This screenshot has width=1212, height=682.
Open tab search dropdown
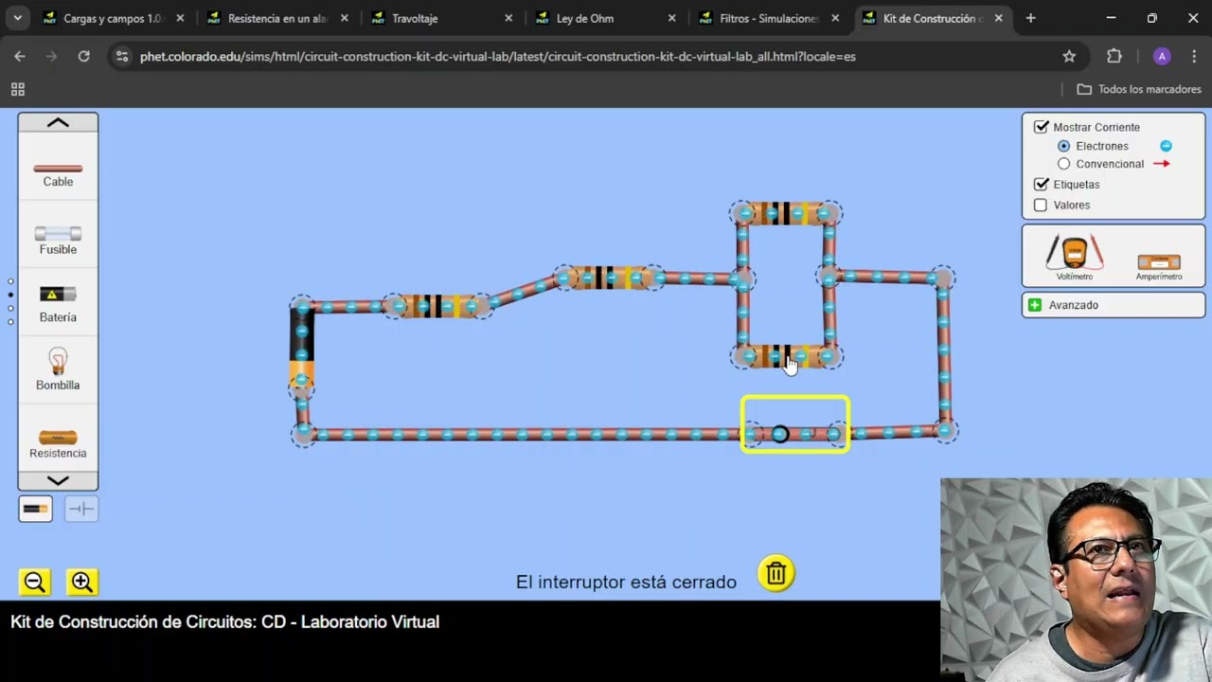(17, 18)
